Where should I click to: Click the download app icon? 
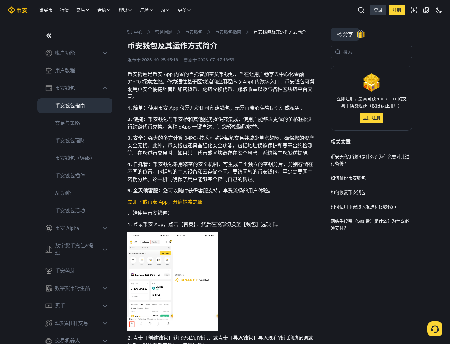tap(414, 10)
